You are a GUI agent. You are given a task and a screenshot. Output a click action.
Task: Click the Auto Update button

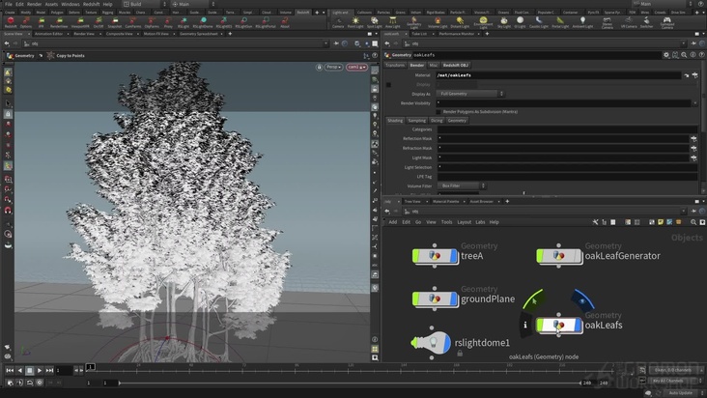coord(680,393)
